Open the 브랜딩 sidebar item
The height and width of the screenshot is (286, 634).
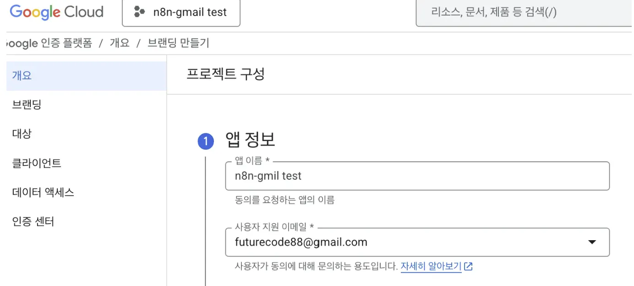click(x=25, y=104)
